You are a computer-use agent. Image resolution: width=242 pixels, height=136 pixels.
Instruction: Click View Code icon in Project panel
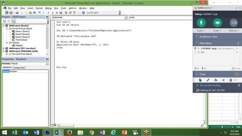pos(5,21)
